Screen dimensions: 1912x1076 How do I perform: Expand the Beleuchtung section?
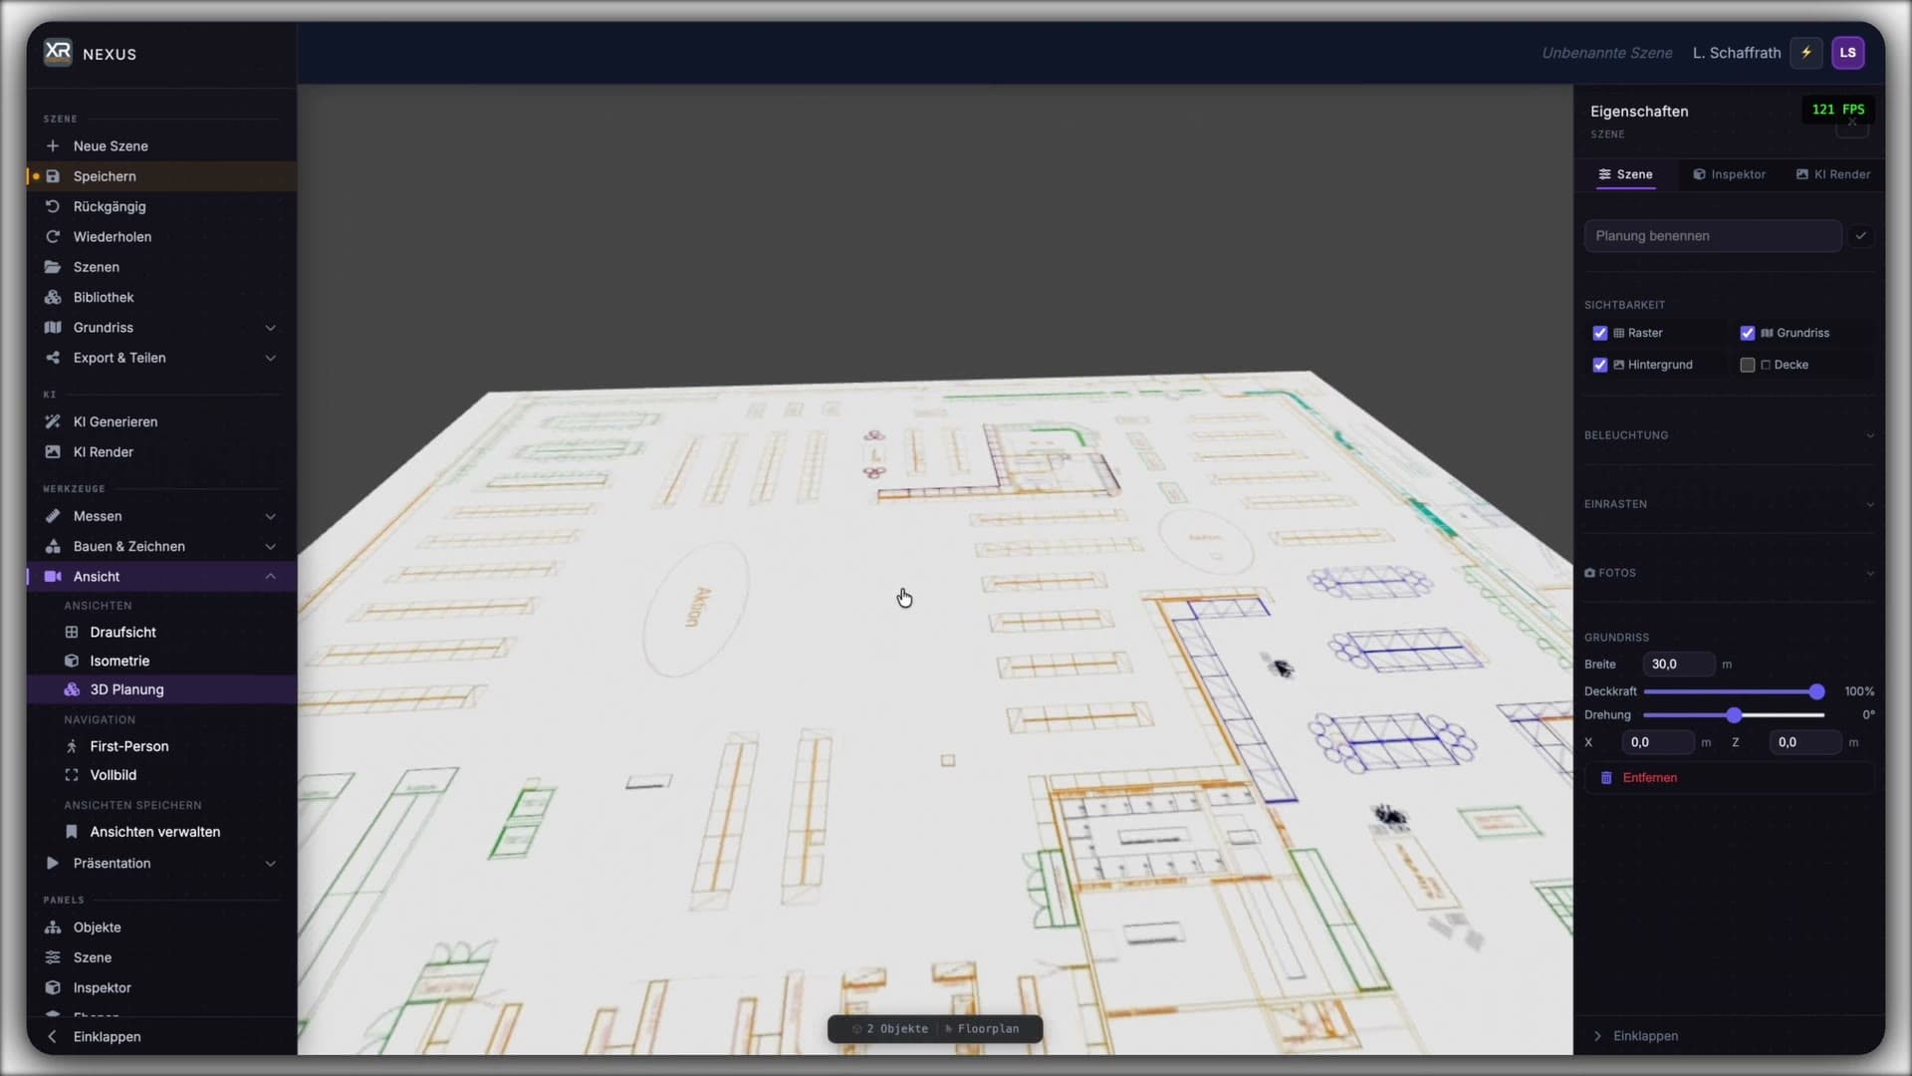click(x=1729, y=435)
